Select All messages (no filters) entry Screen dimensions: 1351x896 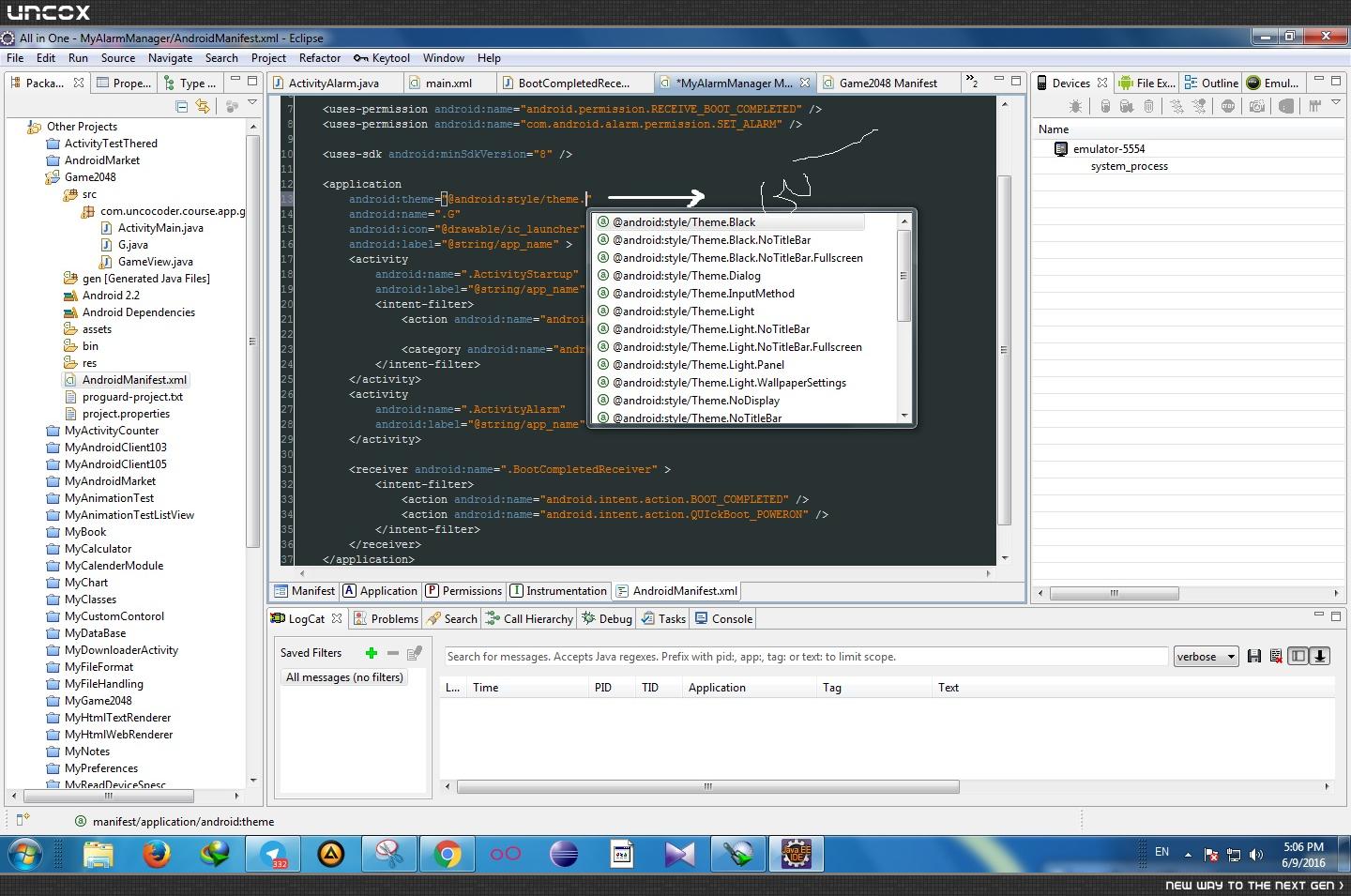pos(344,677)
